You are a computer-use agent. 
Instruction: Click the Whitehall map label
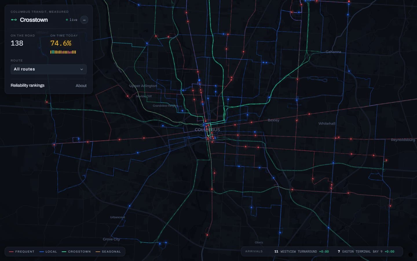[x=327, y=124]
